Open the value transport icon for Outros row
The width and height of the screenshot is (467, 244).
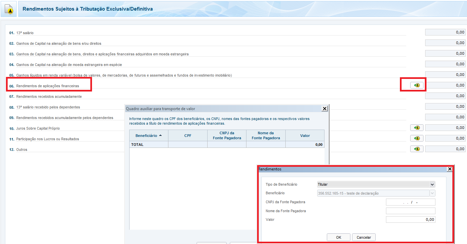[417, 149]
